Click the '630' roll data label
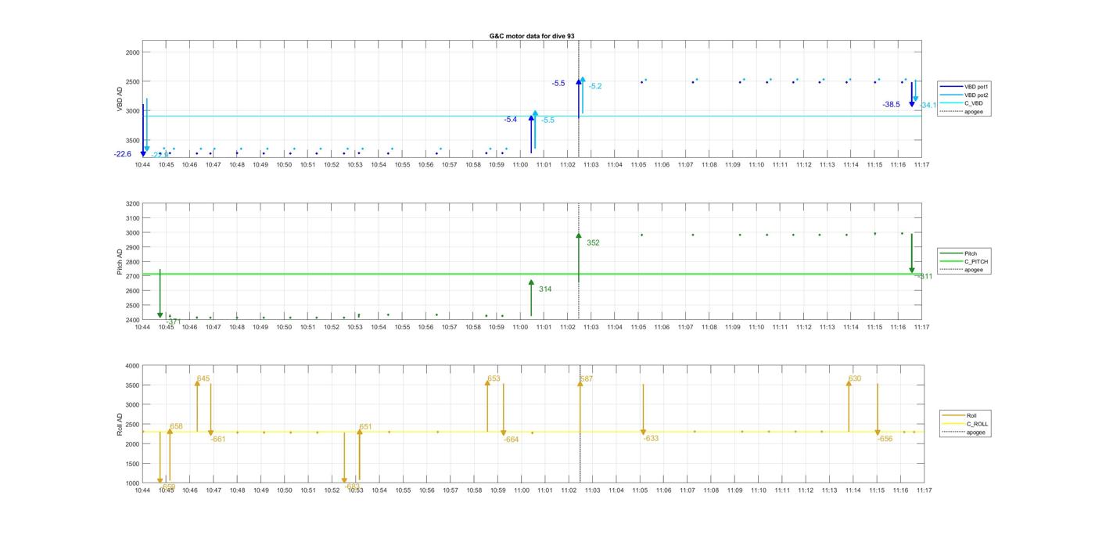Viewport: 1095px width, 542px height. click(x=855, y=379)
